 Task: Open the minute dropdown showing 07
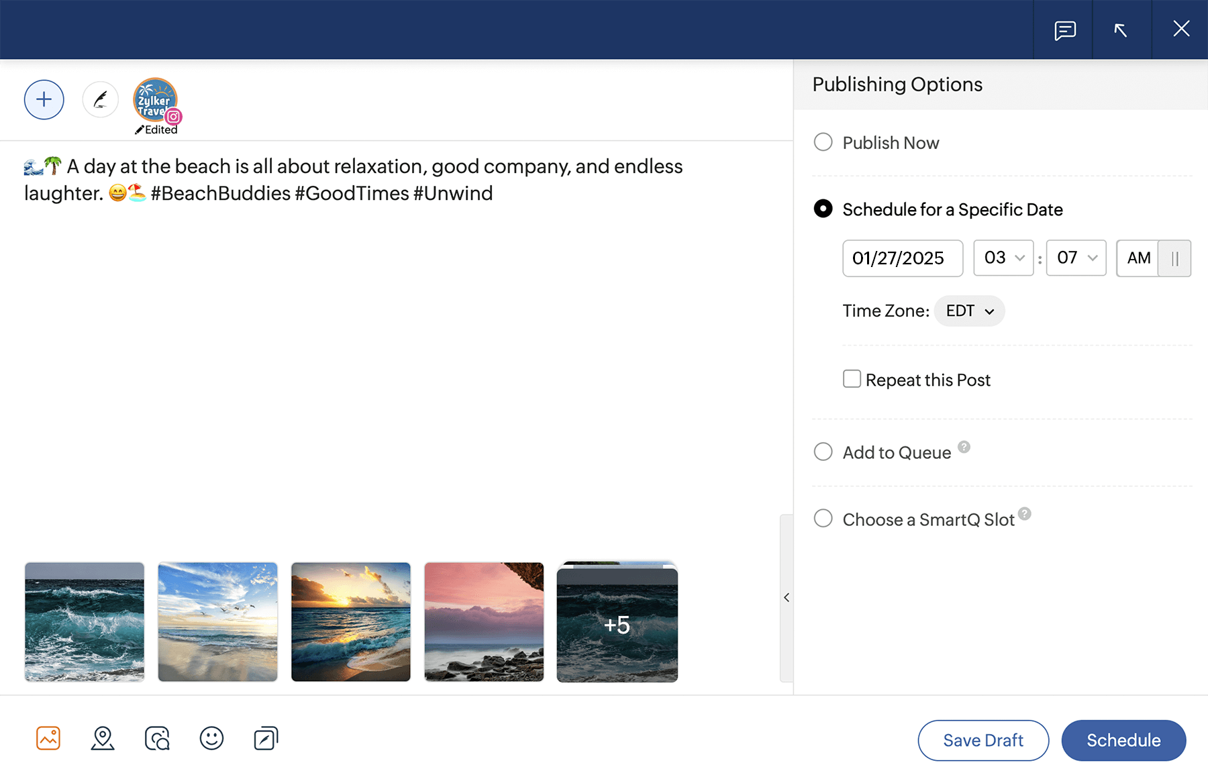pyautogui.click(x=1076, y=258)
